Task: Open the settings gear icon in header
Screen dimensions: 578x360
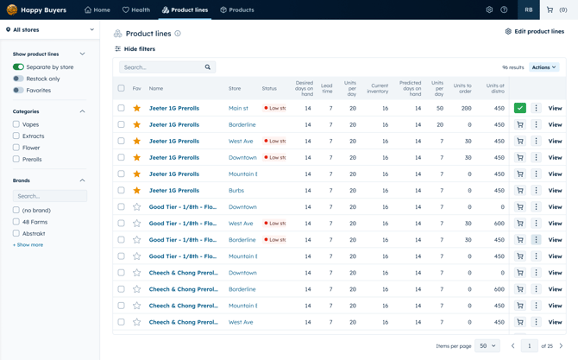Action: [489, 10]
